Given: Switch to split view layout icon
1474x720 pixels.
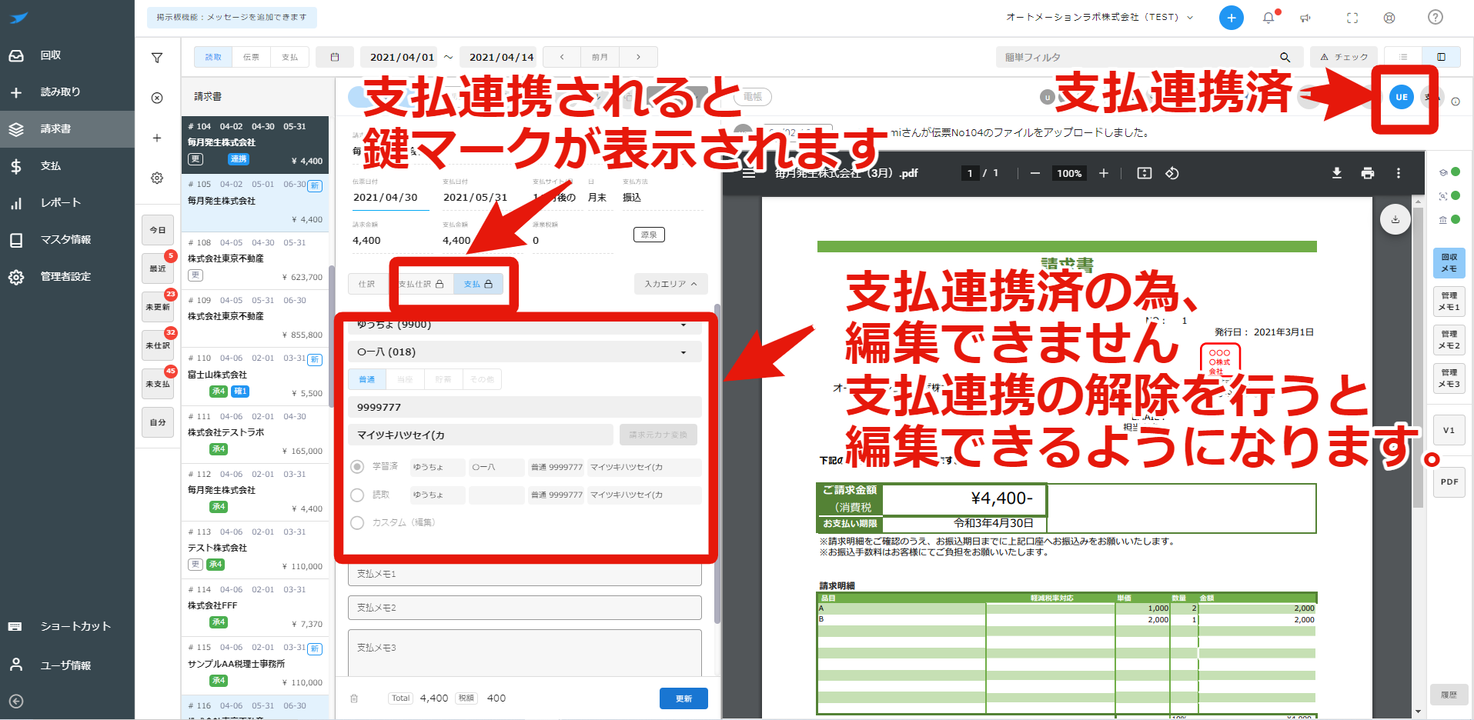Looking at the screenshot, I should (1441, 57).
